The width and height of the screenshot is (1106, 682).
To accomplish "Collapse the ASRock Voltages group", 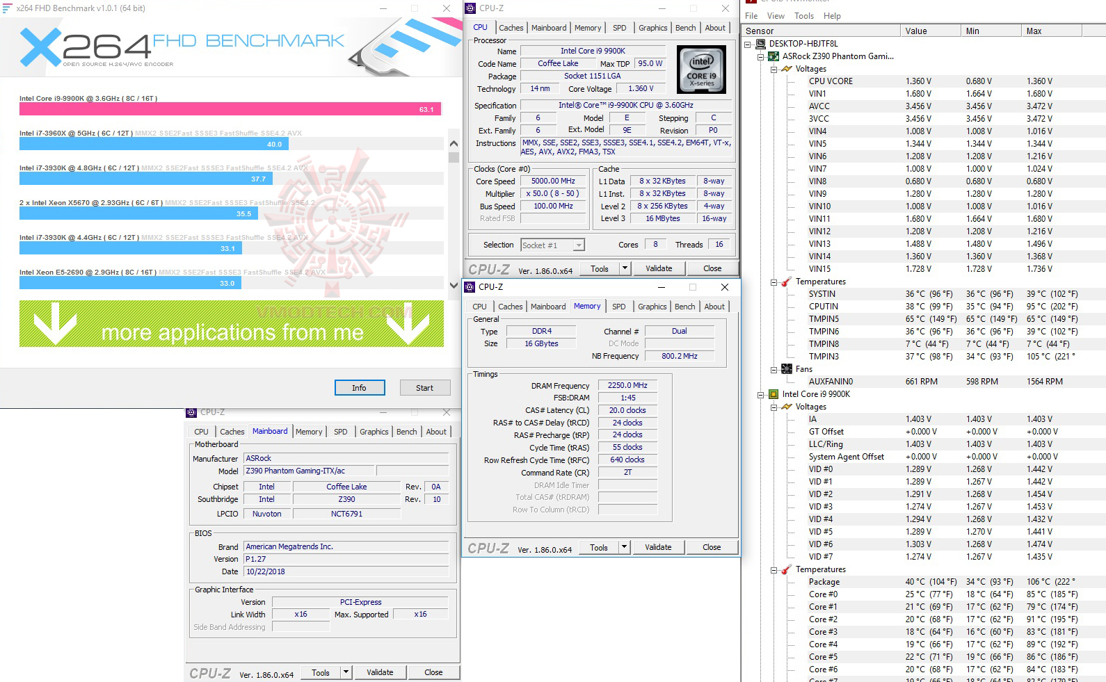I will (774, 69).
